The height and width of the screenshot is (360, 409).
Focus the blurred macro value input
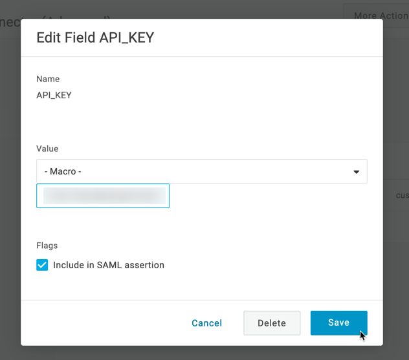[103, 196]
